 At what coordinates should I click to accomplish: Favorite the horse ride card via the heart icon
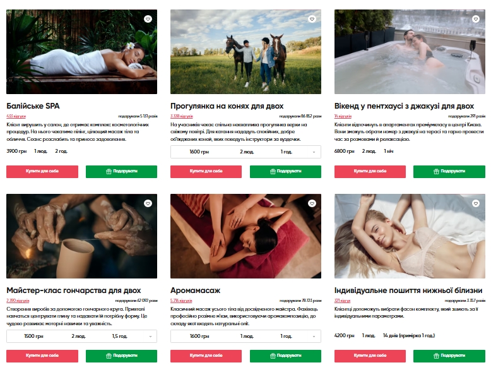(x=312, y=19)
